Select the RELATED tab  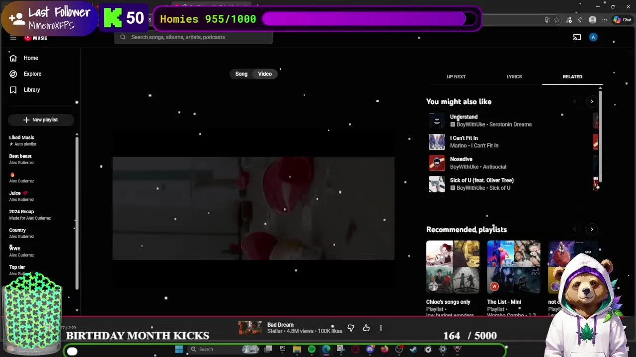[572, 77]
